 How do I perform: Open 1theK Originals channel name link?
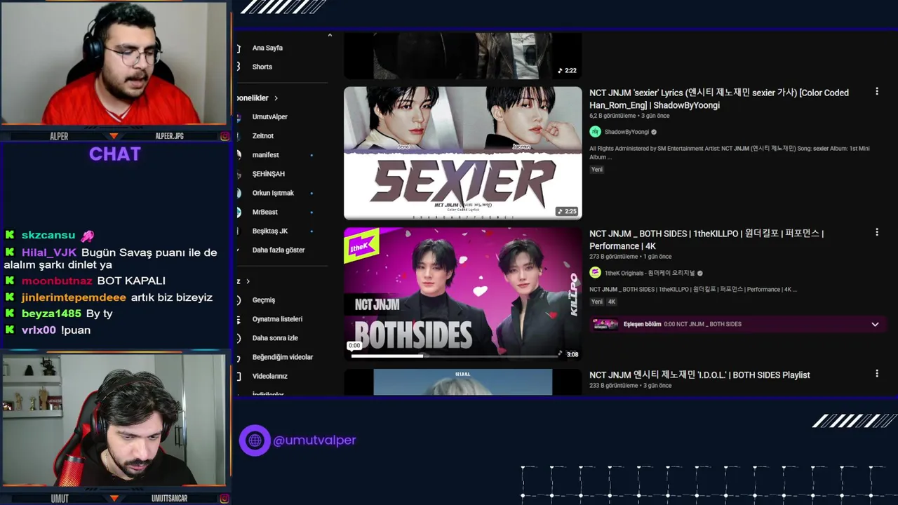coord(650,273)
